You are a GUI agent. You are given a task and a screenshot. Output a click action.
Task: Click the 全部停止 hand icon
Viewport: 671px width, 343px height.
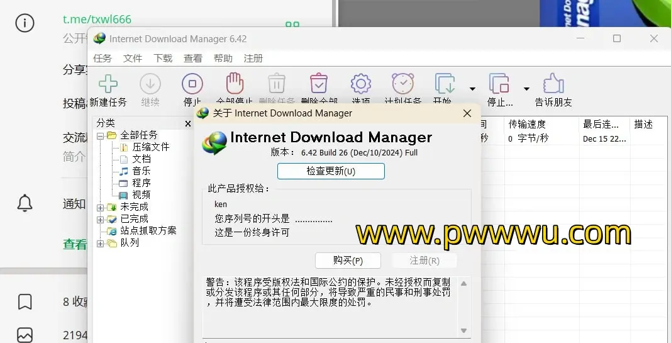point(234,84)
